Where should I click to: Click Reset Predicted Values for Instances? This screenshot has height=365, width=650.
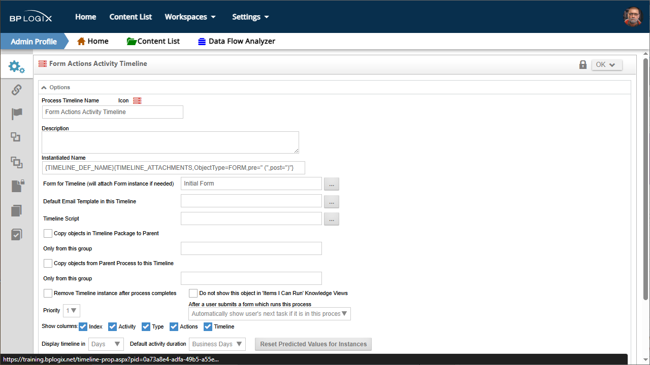(x=313, y=344)
